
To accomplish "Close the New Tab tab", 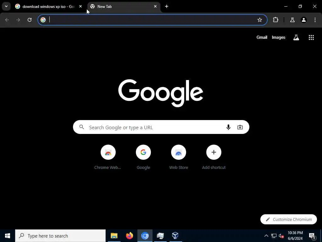I will 155,6.
